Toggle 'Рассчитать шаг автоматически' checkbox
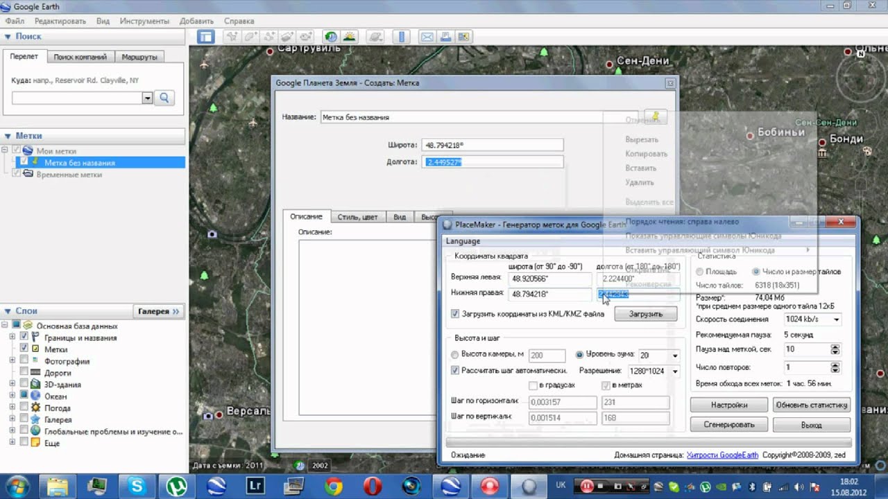Viewport: 888px width, 499px height. pos(455,371)
